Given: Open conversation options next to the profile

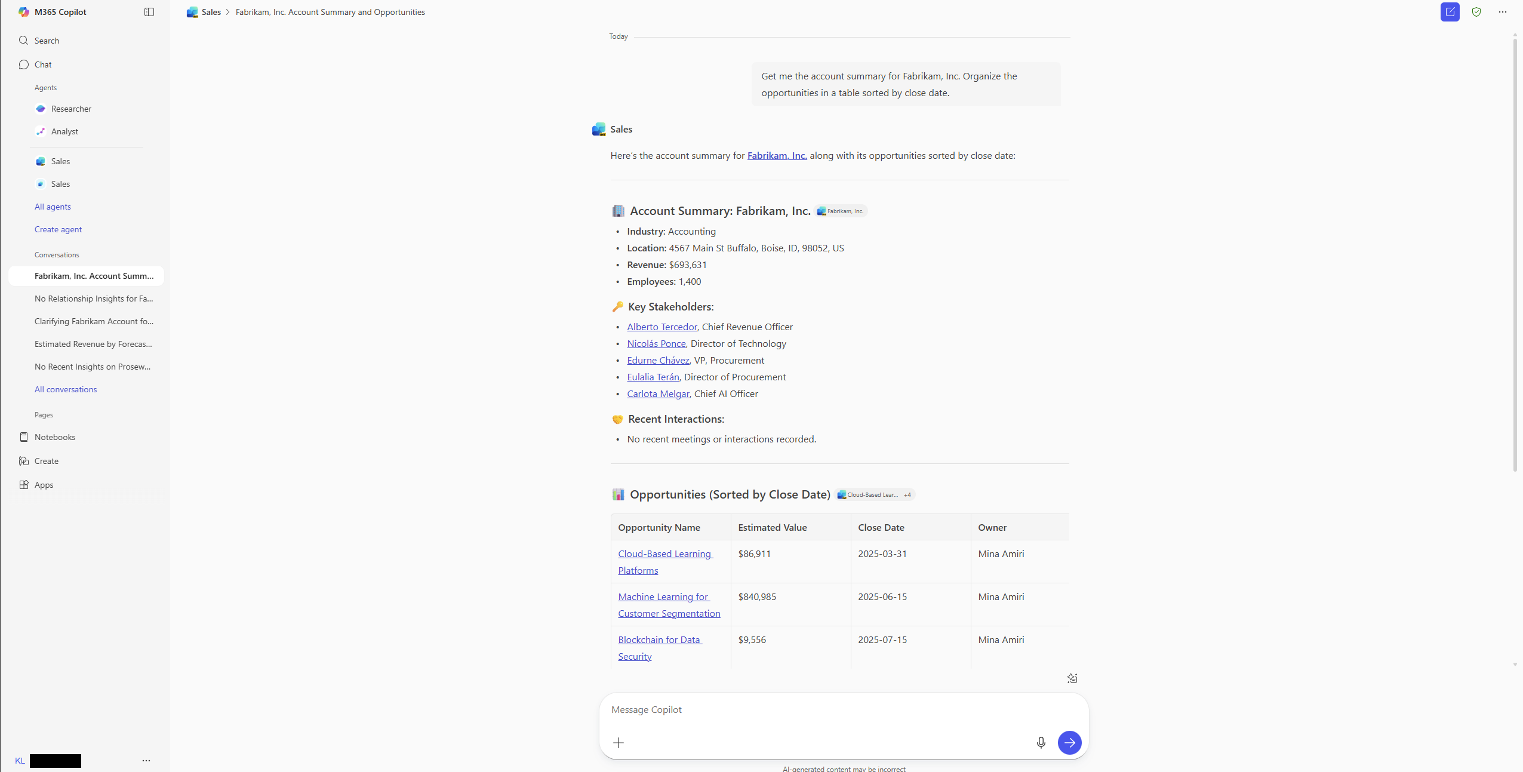Looking at the screenshot, I should [145, 761].
